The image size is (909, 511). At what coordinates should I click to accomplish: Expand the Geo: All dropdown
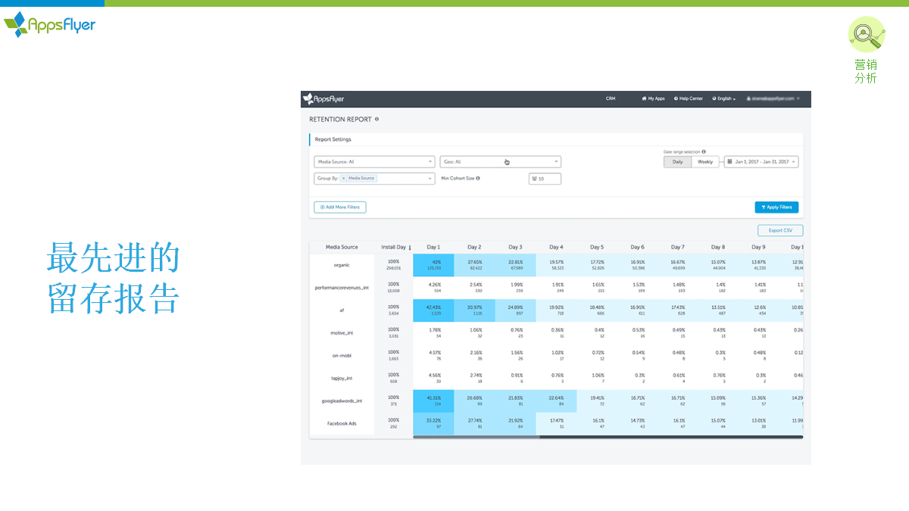(x=500, y=162)
